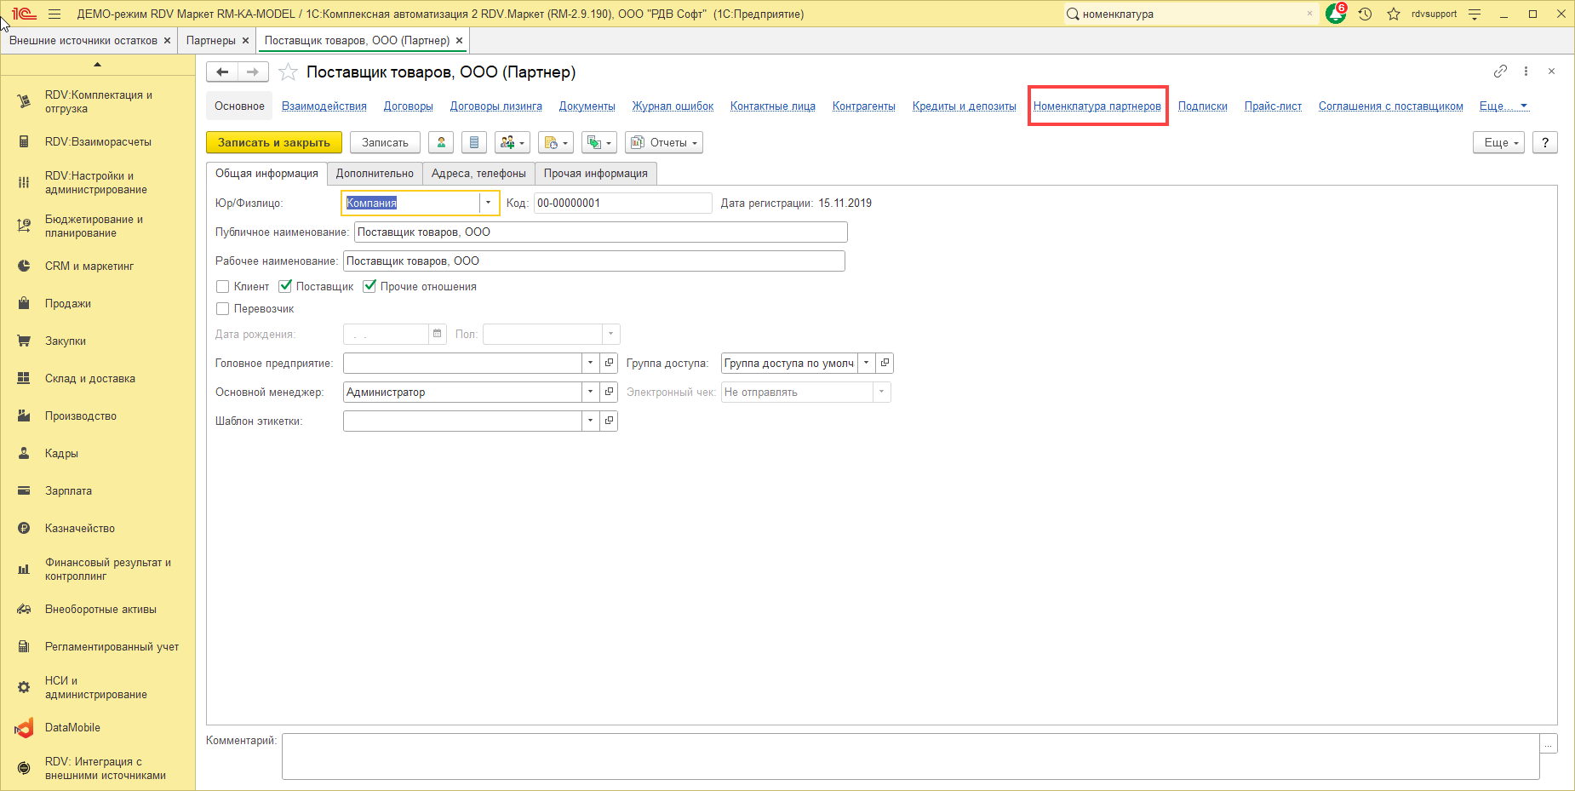
Task: Click the green person toolbar icon
Action: click(441, 142)
